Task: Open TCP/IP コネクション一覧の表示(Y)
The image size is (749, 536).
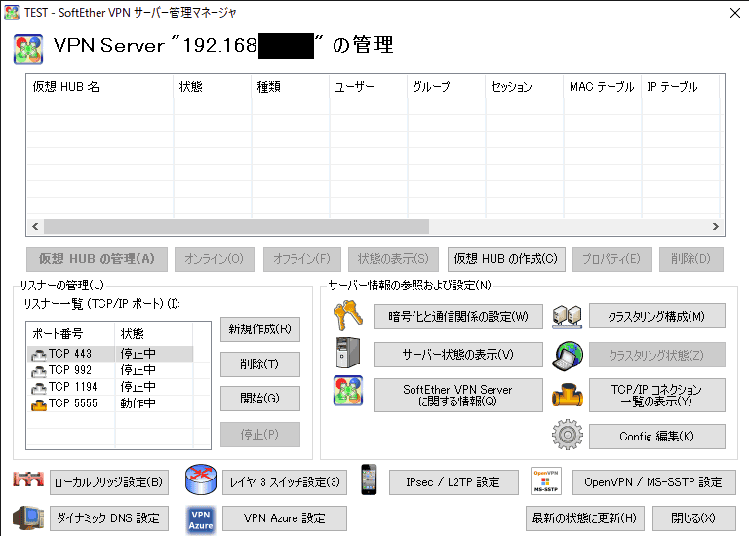Action: point(656,396)
